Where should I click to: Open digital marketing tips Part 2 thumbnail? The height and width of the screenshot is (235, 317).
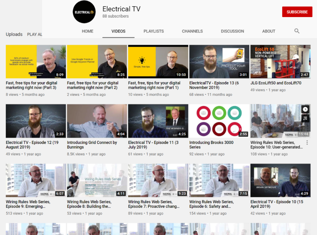click(x=97, y=62)
